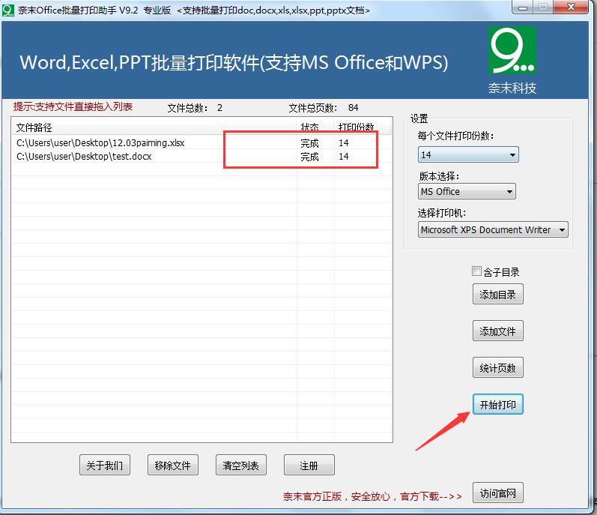Clear the list with 清空列表
Viewport: 597px width, 515px height.
[241, 465]
